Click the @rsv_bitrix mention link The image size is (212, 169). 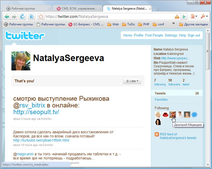point(32,105)
